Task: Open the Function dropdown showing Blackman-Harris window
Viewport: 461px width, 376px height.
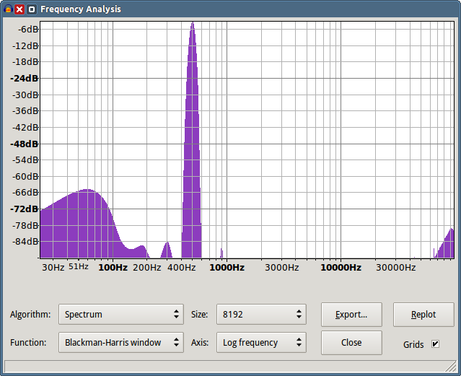Action: (x=121, y=342)
